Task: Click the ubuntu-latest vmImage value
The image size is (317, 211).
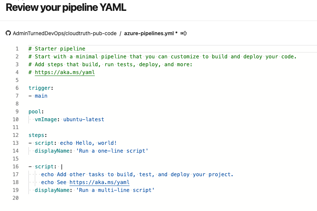Action: pyautogui.click(x=84, y=120)
